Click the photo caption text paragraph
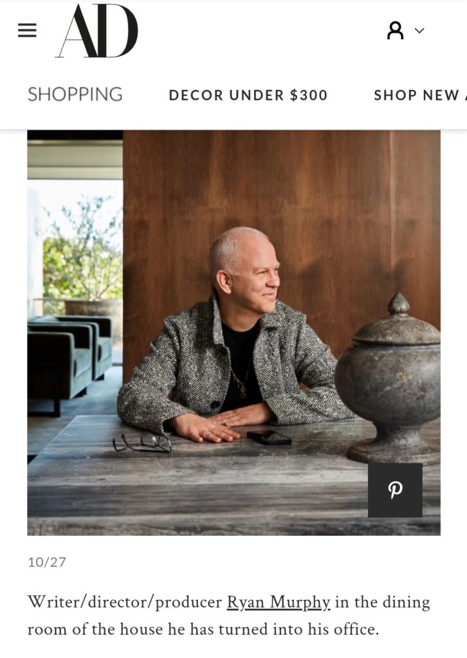This screenshot has width=467, height=658. coord(229,616)
